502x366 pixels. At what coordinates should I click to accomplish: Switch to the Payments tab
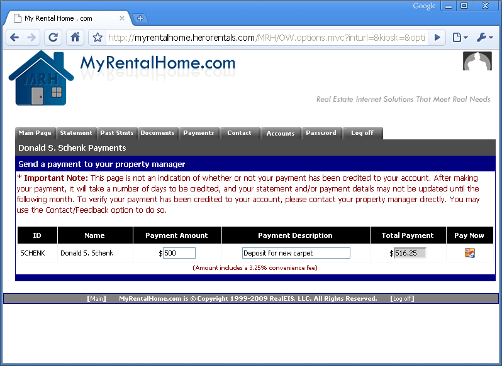pos(199,133)
